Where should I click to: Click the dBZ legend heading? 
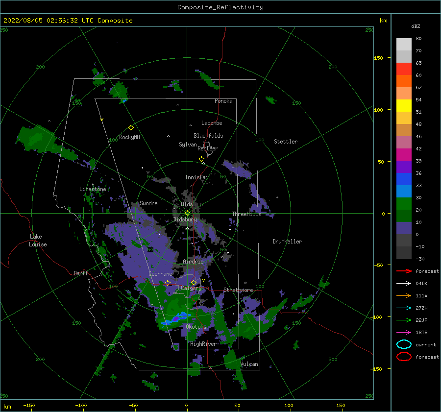[416, 26]
